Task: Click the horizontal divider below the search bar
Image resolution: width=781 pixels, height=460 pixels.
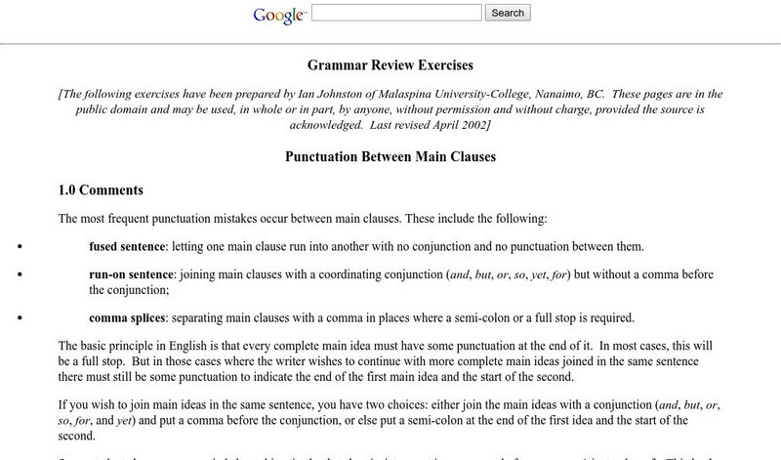Action: pos(390,41)
